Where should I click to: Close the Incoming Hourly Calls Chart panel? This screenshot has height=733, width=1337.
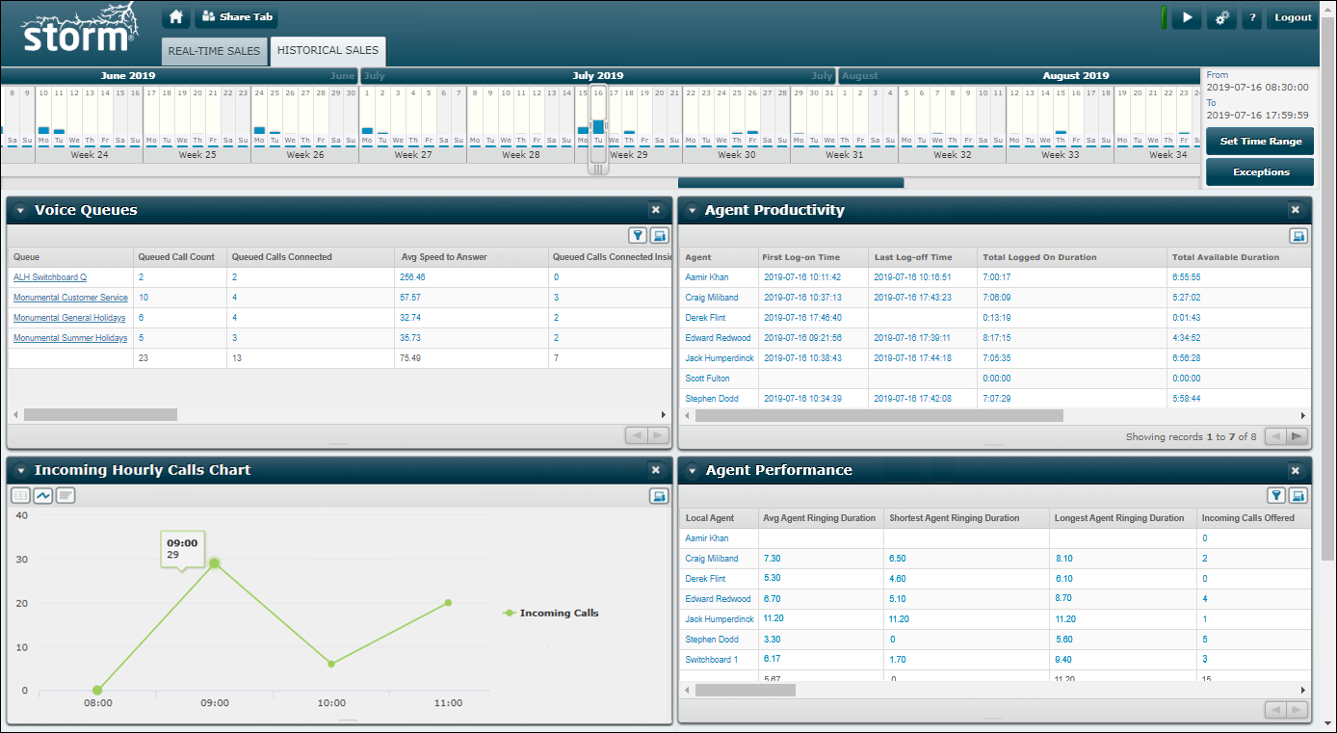tap(656, 470)
